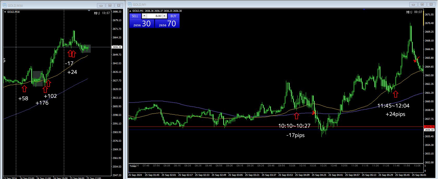Show one-click trading panel on GOLD,M30

tap(5, 12)
